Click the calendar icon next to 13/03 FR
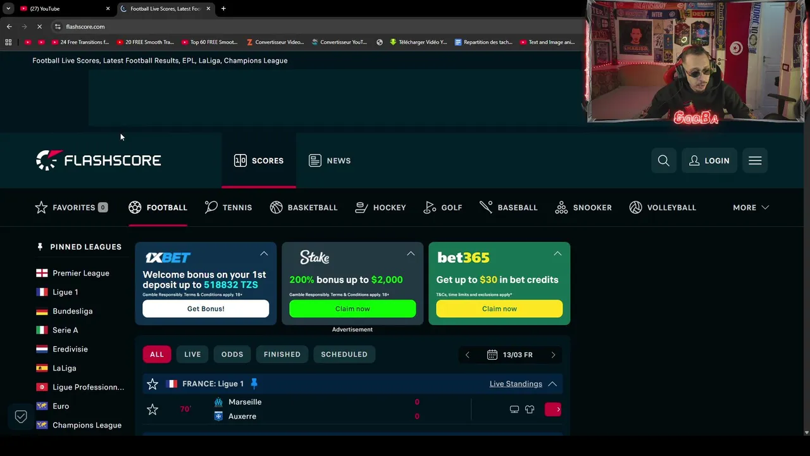 (x=492, y=355)
